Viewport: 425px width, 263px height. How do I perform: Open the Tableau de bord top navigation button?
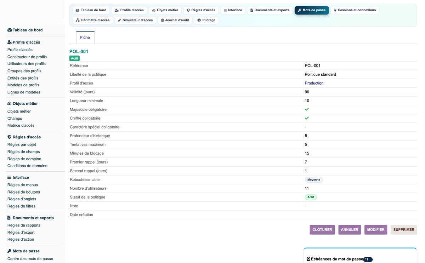91,10
